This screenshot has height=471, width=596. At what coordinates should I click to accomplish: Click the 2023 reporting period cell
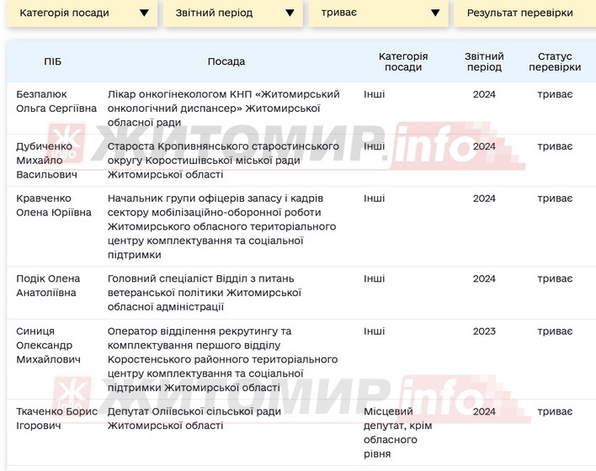484,331
